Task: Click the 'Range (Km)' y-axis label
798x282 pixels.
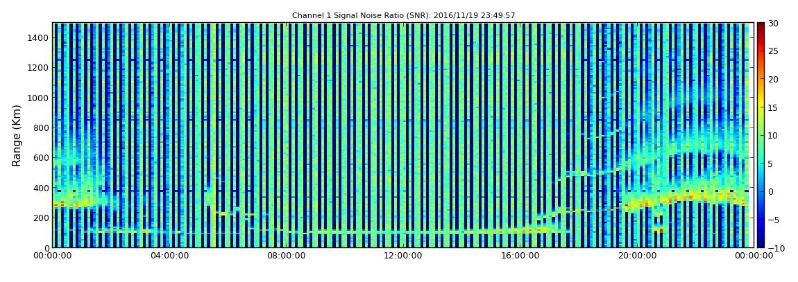Action: [17, 135]
